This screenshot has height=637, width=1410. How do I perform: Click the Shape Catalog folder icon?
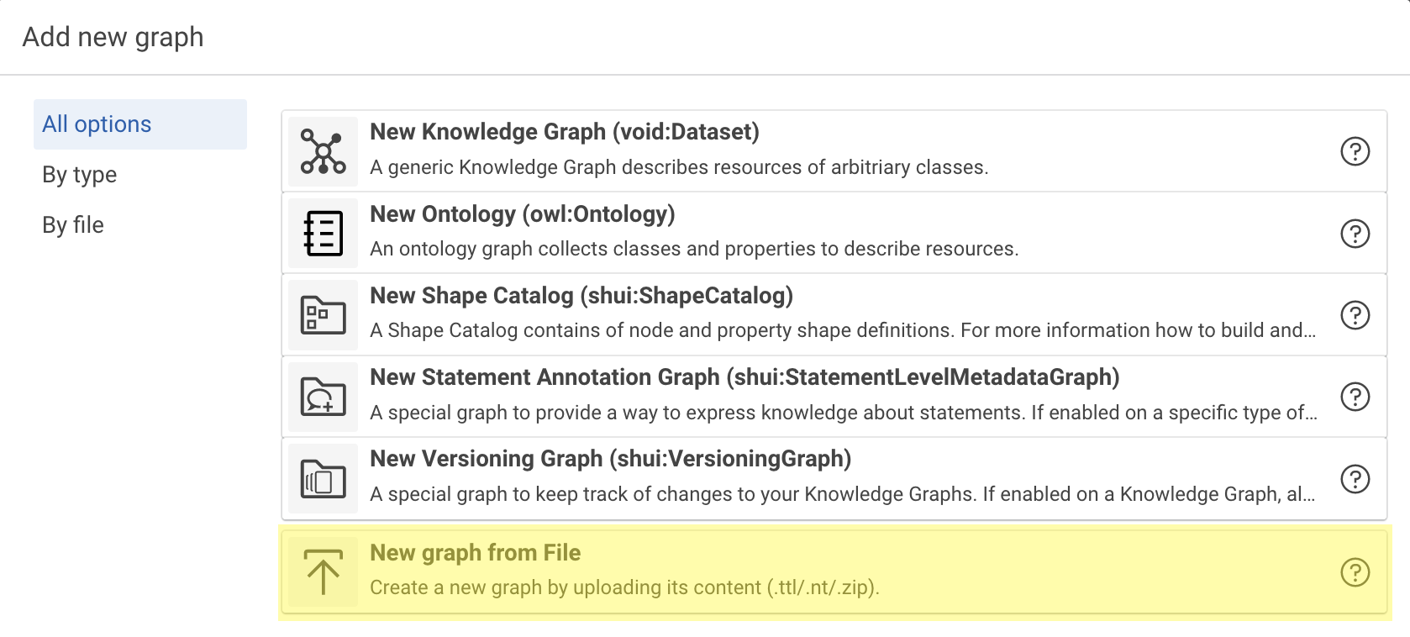pyautogui.click(x=323, y=314)
